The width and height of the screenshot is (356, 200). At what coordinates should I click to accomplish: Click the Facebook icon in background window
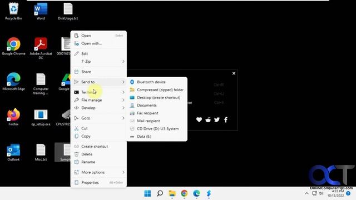point(226,120)
